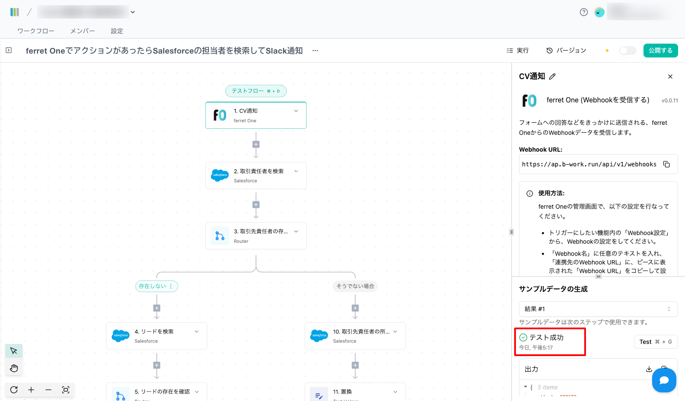Add a step after 1. CV通知

click(x=256, y=144)
